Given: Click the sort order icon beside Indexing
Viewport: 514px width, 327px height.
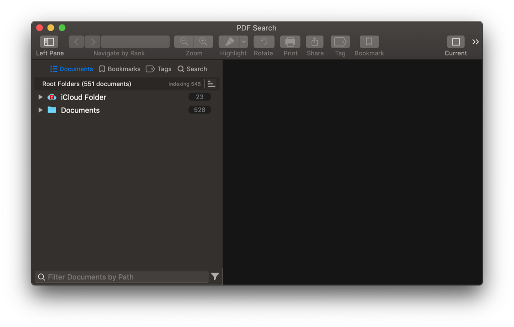Looking at the screenshot, I should pos(212,84).
